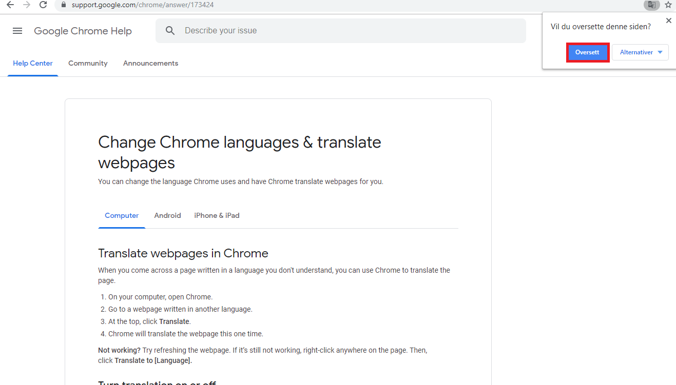The image size is (676, 385).
Task: Select the Help Center tab
Action: click(x=33, y=64)
